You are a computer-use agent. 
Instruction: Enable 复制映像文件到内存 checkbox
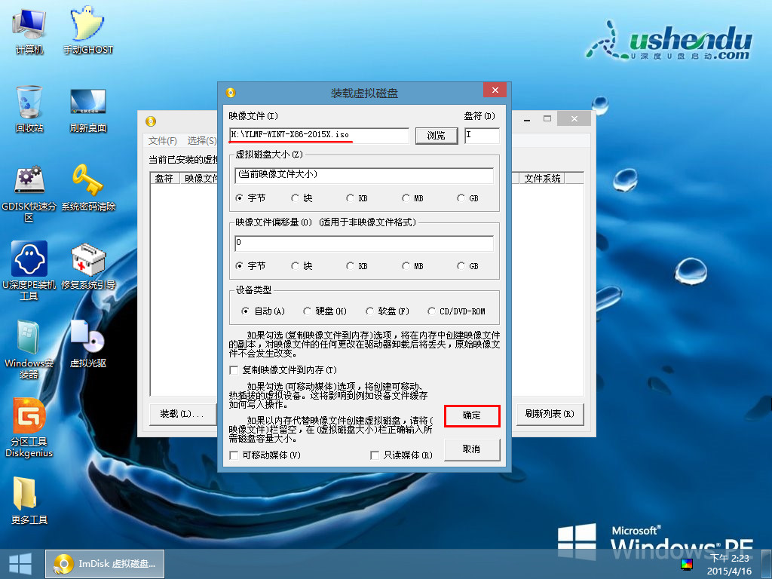234,370
